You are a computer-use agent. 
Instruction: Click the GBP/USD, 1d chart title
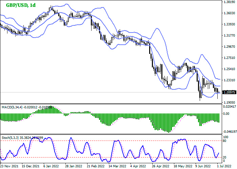(x=21, y=5)
